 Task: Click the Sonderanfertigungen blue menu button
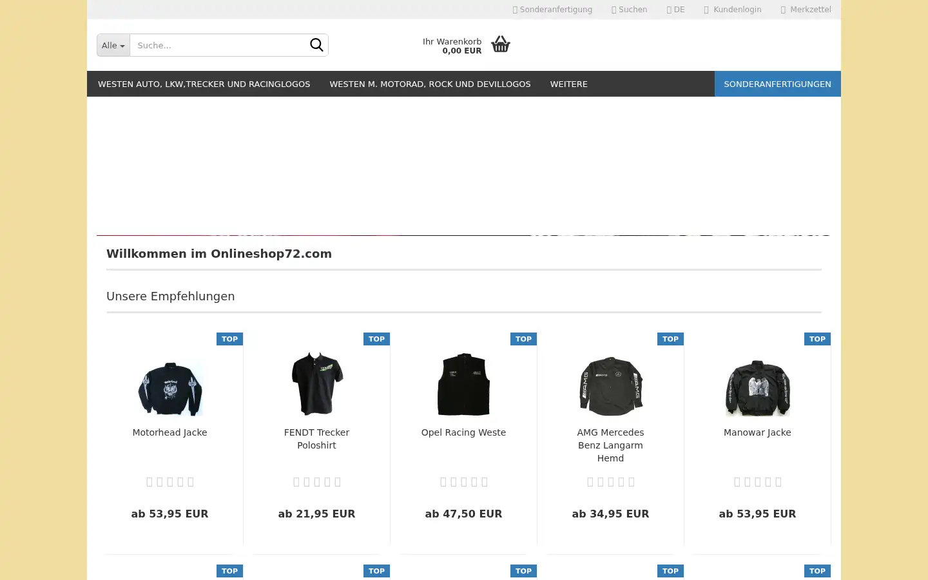[x=777, y=84]
